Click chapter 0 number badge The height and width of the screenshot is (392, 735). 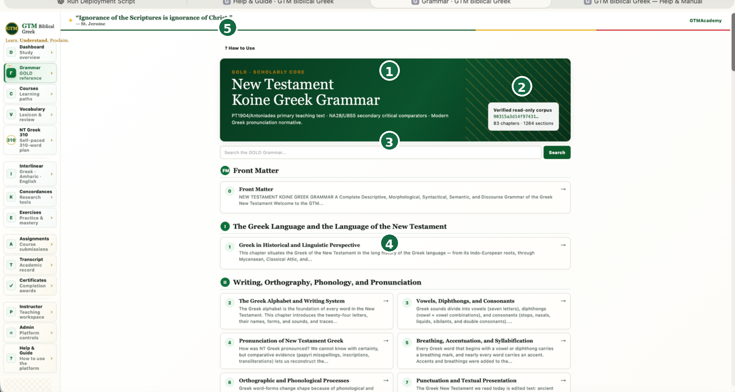(230, 191)
